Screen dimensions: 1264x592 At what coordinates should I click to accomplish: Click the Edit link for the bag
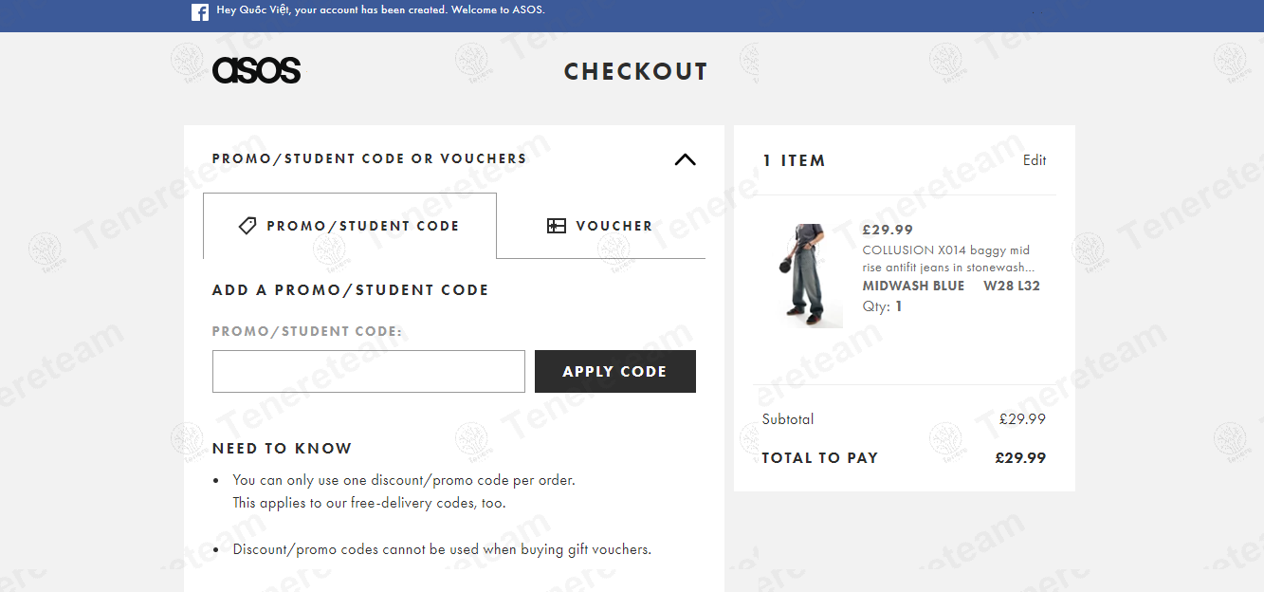coord(1035,160)
